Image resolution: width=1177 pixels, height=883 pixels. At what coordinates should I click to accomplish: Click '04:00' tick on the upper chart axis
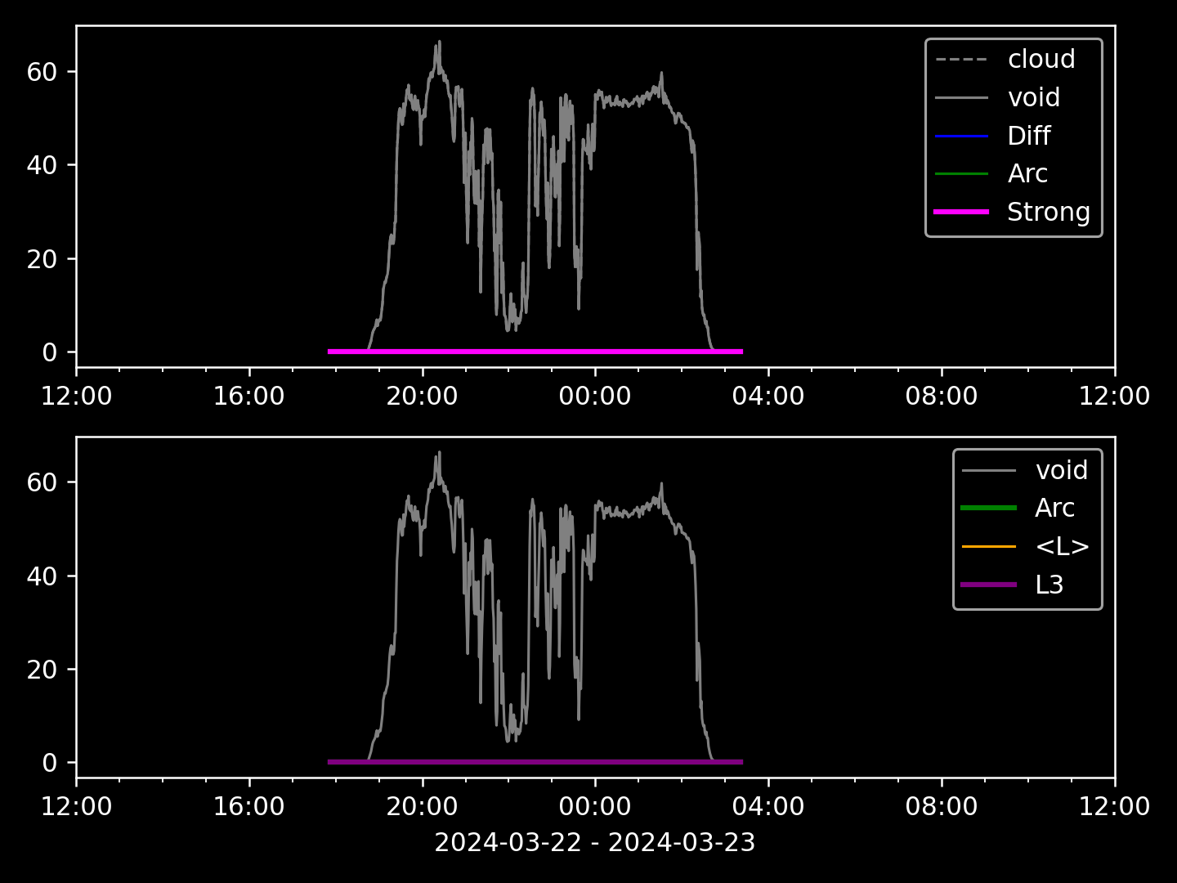tap(768, 396)
